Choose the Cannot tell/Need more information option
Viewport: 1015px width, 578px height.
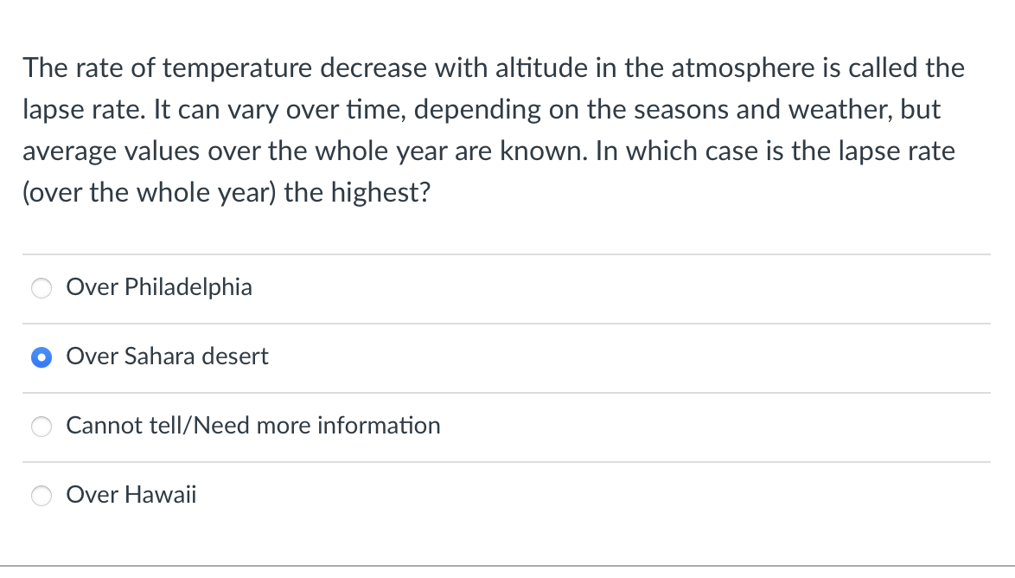(x=41, y=426)
